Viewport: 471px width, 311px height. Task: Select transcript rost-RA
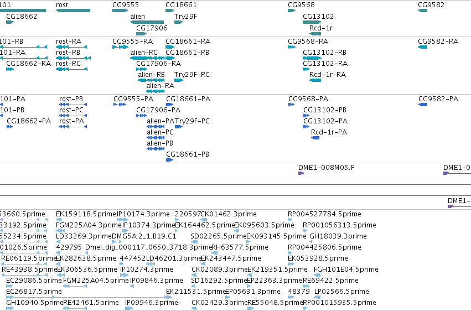click(69, 41)
